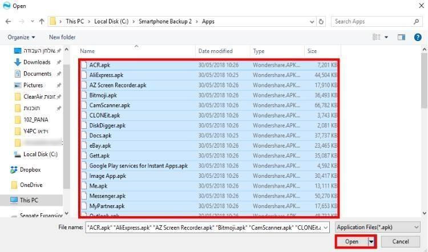Click the Dropbox icon in sidebar

(x=14, y=170)
